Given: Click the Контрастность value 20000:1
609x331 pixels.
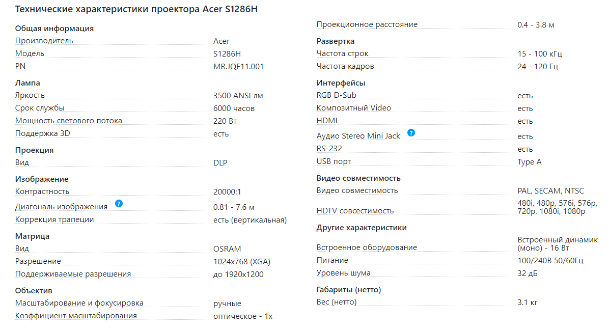Looking at the screenshot, I should pyautogui.click(x=227, y=192).
